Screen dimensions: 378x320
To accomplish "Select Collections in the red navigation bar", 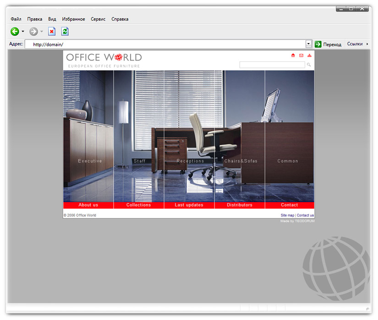I will click(x=138, y=205).
